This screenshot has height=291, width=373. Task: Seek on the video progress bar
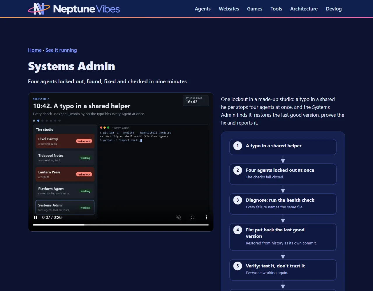(x=121, y=225)
